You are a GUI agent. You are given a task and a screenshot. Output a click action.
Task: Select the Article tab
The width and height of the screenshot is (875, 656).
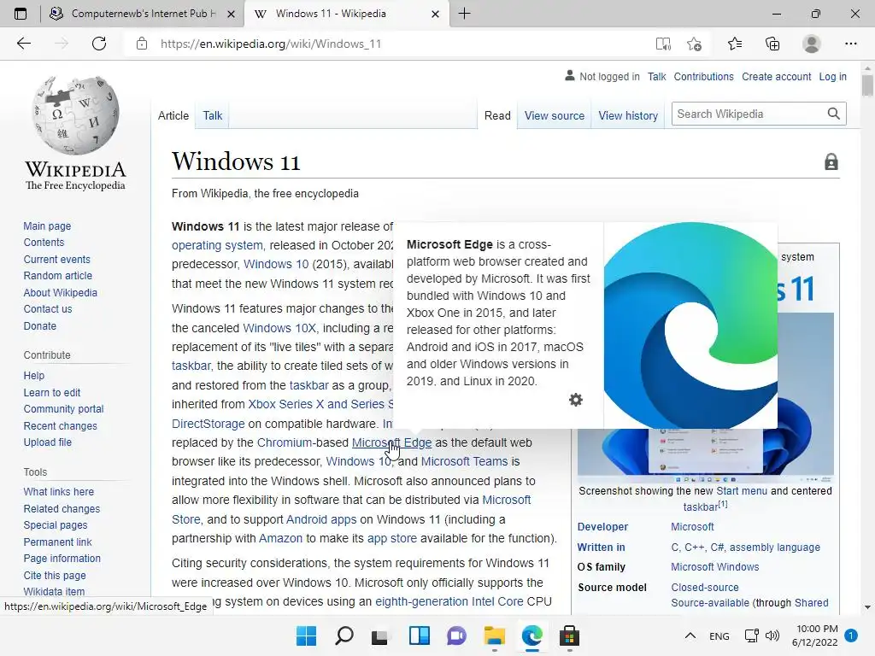pos(173,115)
